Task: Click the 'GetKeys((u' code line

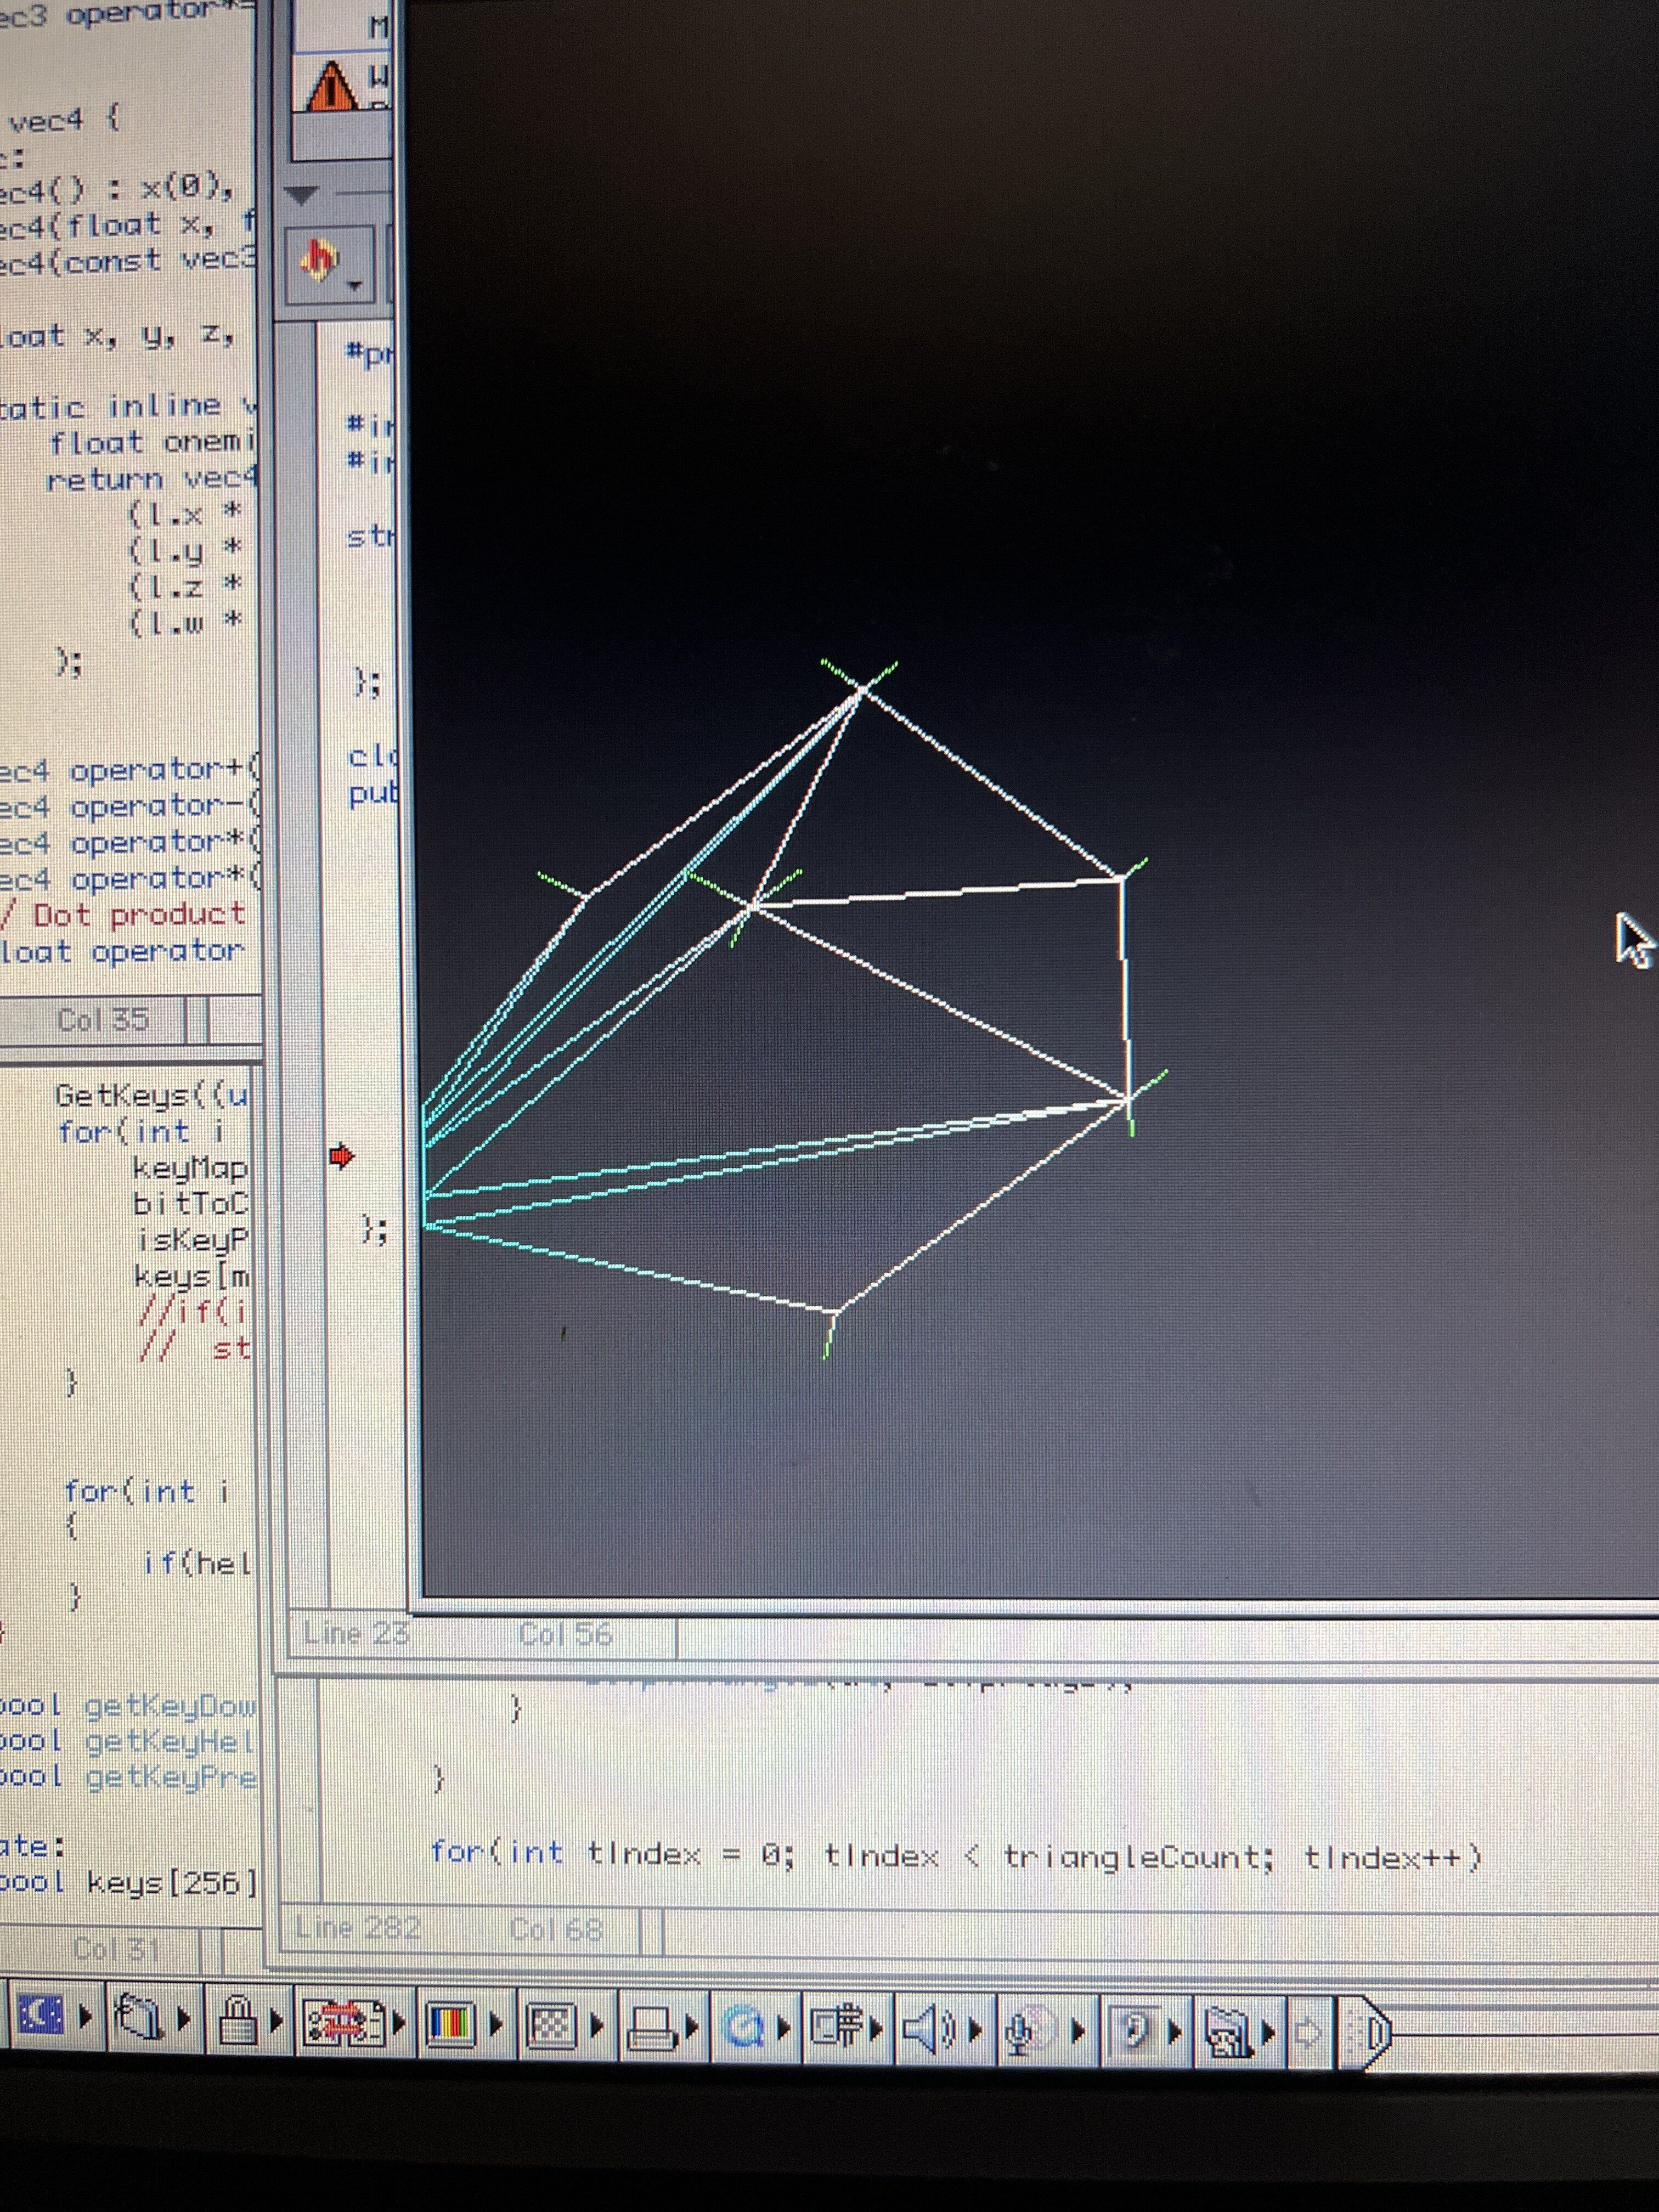Action: (152, 1096)
